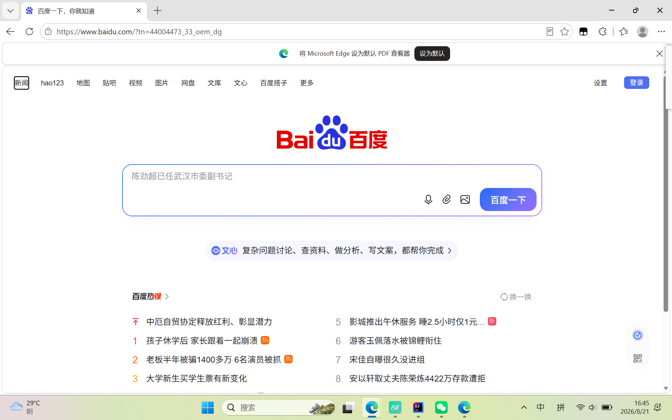Open notification center bell icon
Image resolution: width=672 pixels, height=420 pixels.
pyautogui.click(x=658, y=407)
